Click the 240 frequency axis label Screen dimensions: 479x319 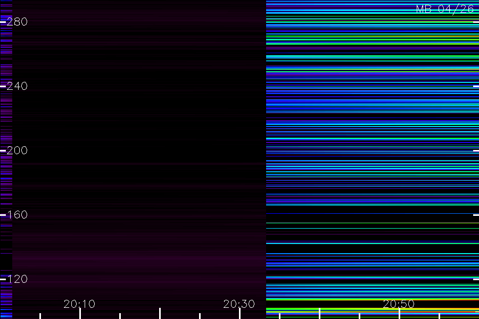click(17, 86)
